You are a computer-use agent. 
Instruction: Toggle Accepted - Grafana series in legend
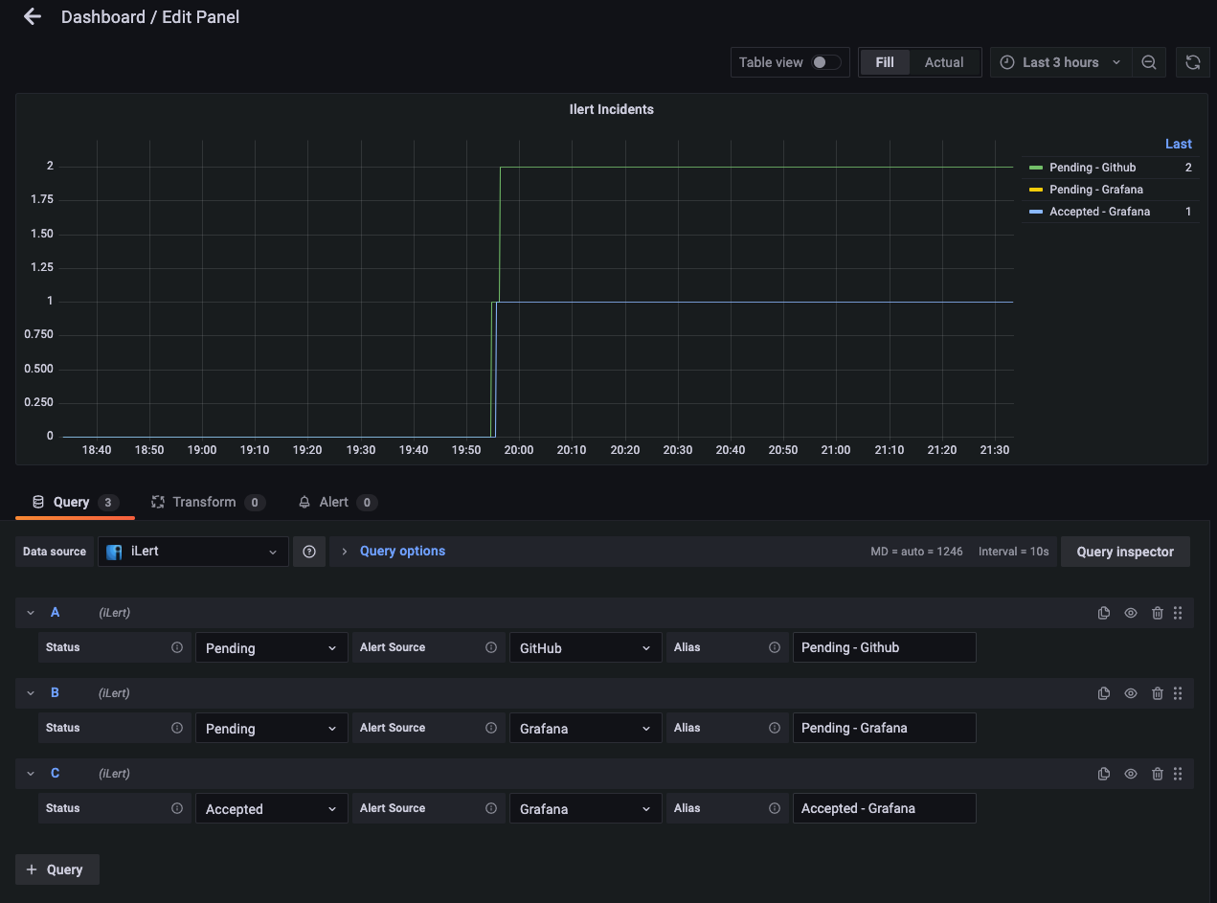[x=1099, y=212]
